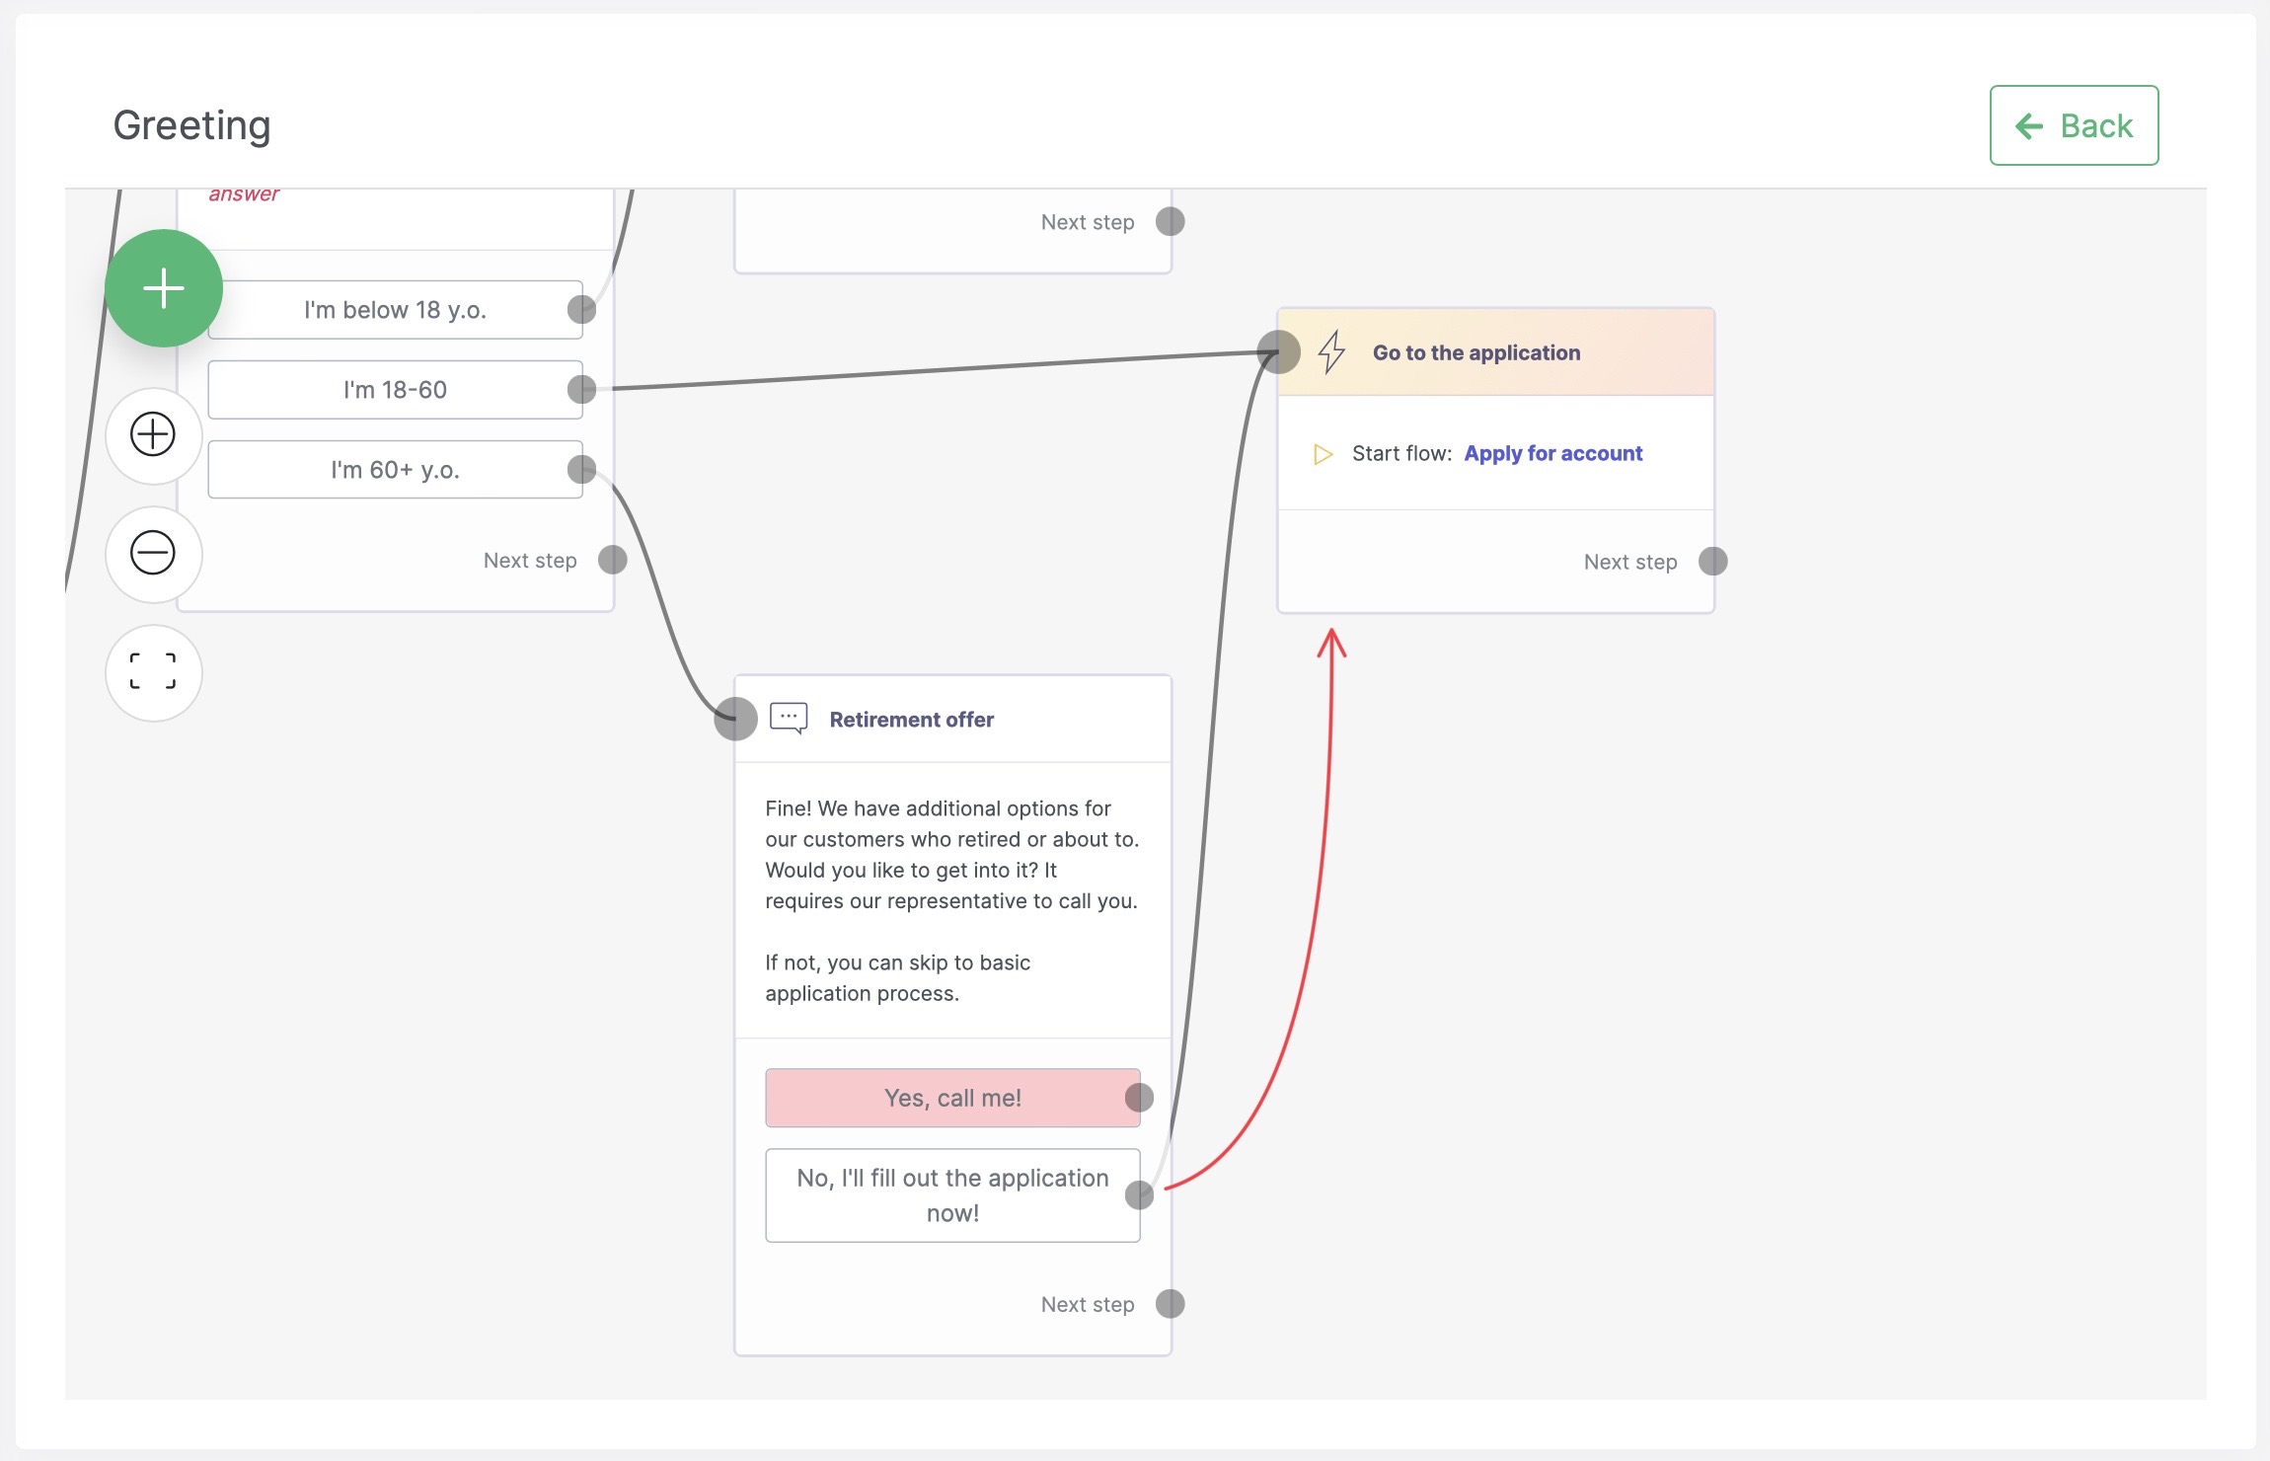Click Go to the application Next step connector

[x=1712, y=562]
